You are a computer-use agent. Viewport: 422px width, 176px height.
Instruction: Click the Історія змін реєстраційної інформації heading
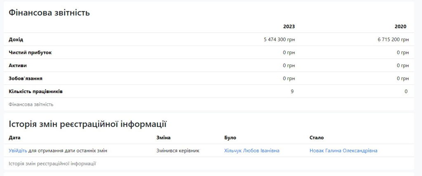(x=88, y=124)
